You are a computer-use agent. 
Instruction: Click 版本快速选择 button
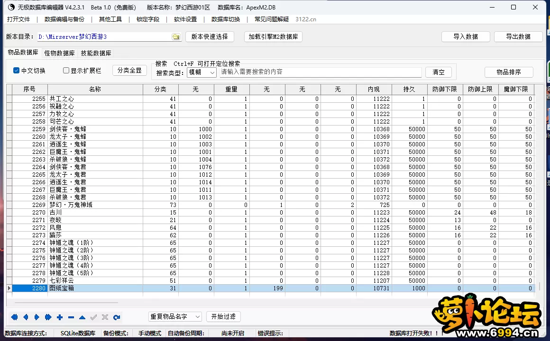pos(210,36)
